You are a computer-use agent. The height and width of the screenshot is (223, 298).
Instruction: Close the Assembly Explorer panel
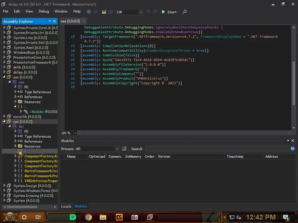tap(54, 21)
